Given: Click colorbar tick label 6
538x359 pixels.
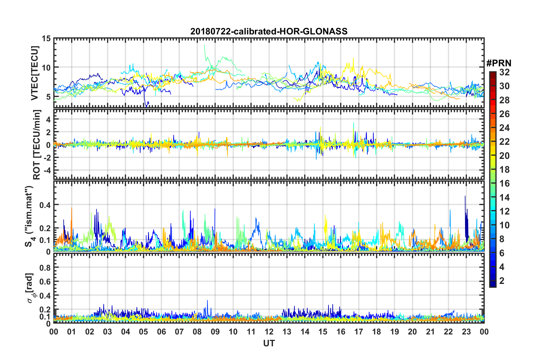Looking at the screenshot, I should coord(502,253).
